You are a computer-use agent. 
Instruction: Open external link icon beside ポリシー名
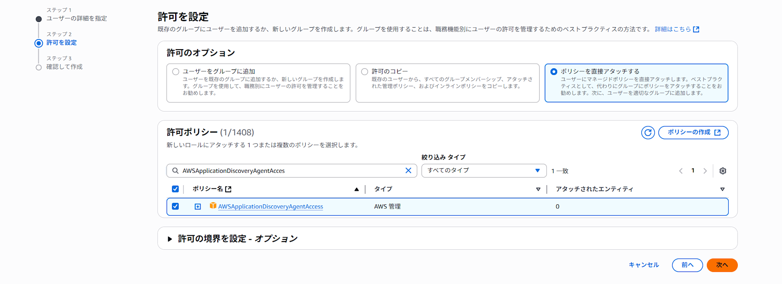click(x=228, y=189)
